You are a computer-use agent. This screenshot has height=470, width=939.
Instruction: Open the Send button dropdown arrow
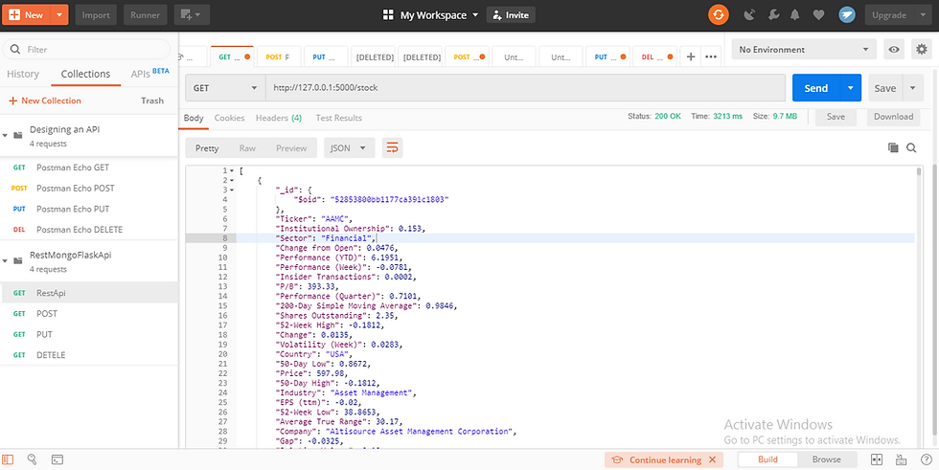point(851,88)
